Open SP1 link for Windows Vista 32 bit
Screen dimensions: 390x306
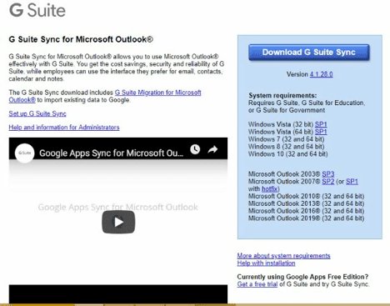click(x=321, y=124)
